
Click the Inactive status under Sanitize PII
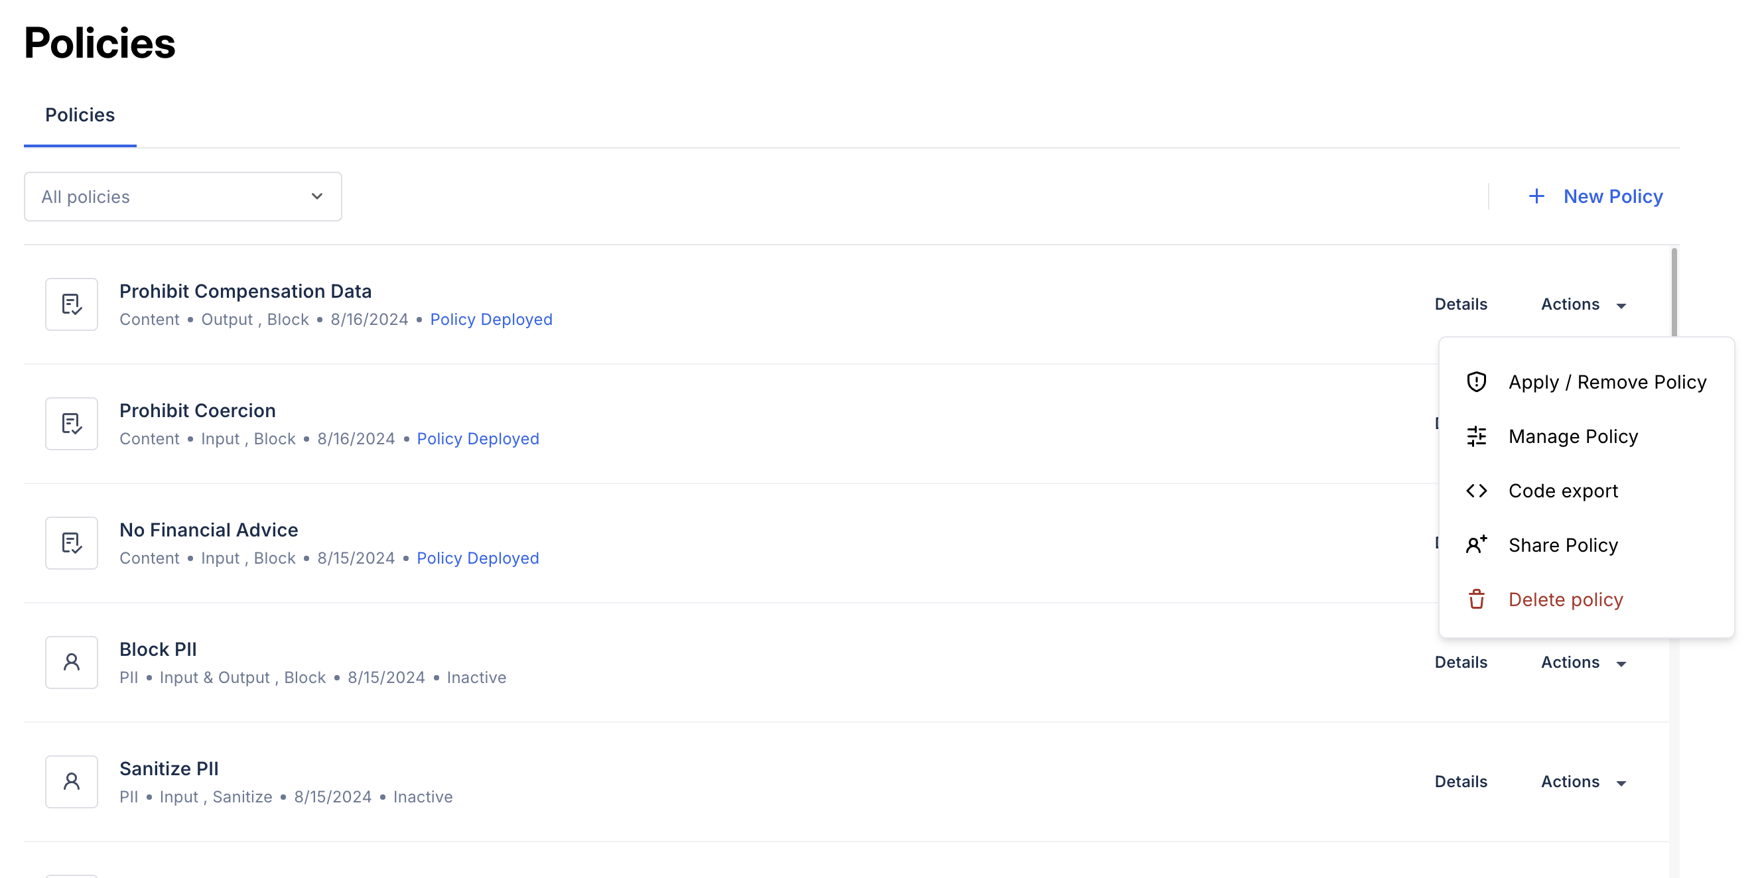(423, 796)
